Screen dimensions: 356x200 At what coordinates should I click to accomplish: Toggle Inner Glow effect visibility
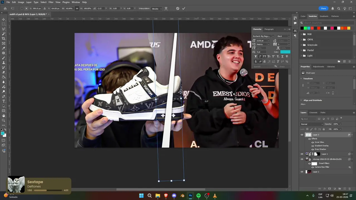tap(313, 142)
